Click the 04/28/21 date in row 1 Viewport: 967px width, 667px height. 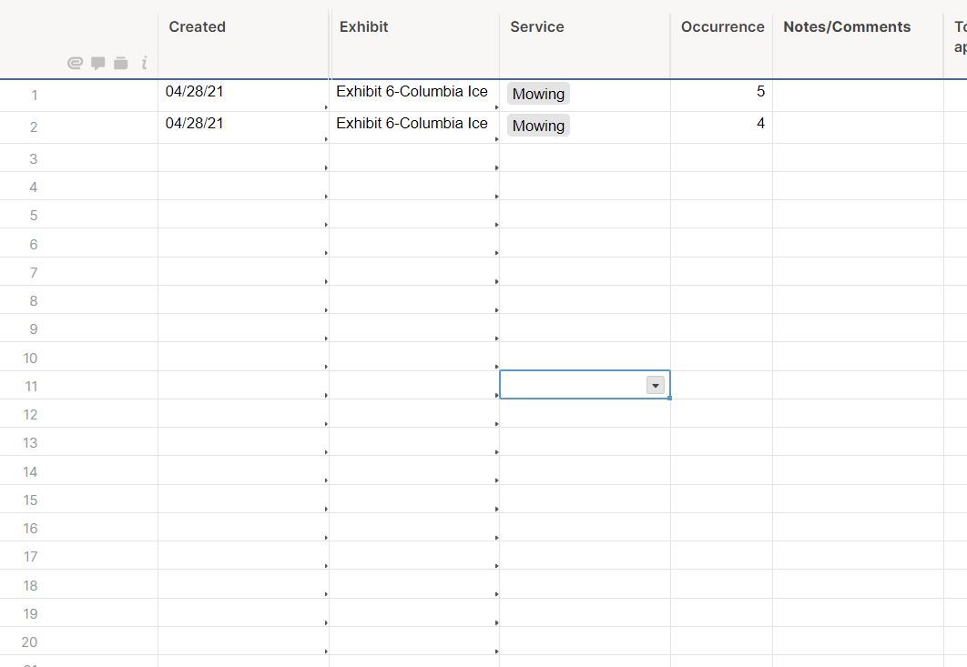(x=194, y=92)
